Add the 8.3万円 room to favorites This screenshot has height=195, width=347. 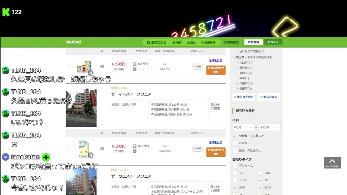pos(198,148)
